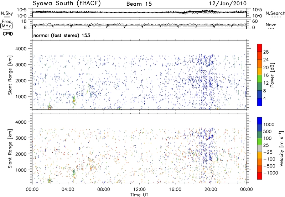The width and height of the screenshot is (285, 197).
Task: Pick the teal 100–500 m/s velocity swatch
Action: (x=260, y=135)
